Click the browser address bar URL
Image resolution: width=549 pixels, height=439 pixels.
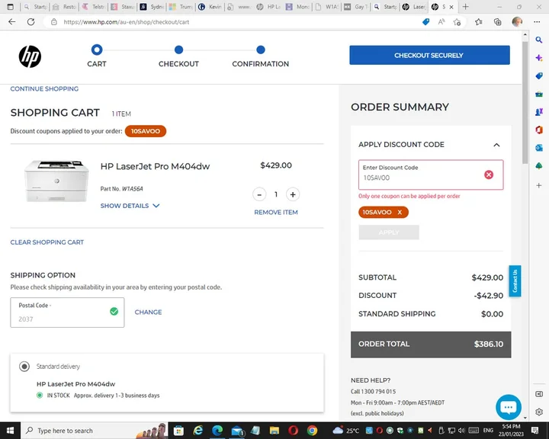tap(126, 21)
